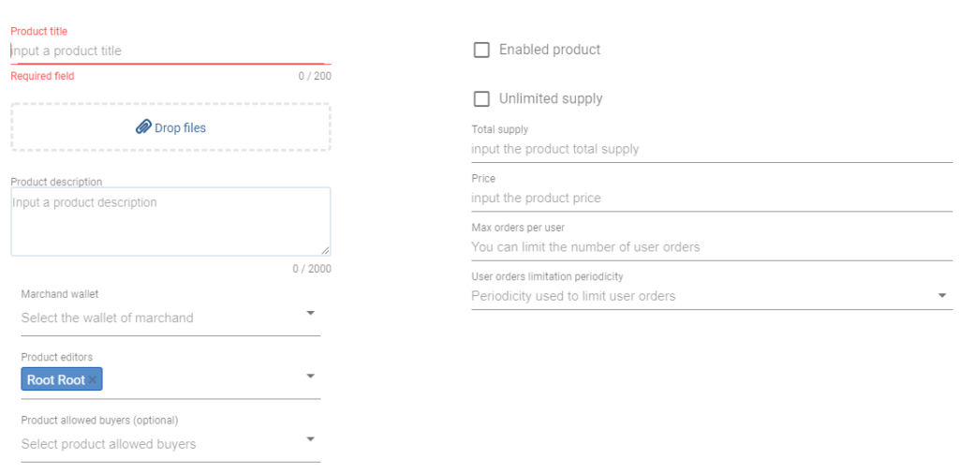Click the Periodicity used to limit user orders placeholder
This screenshot has height=473, width=959.
pyautogui.click(x=574, y=296)
